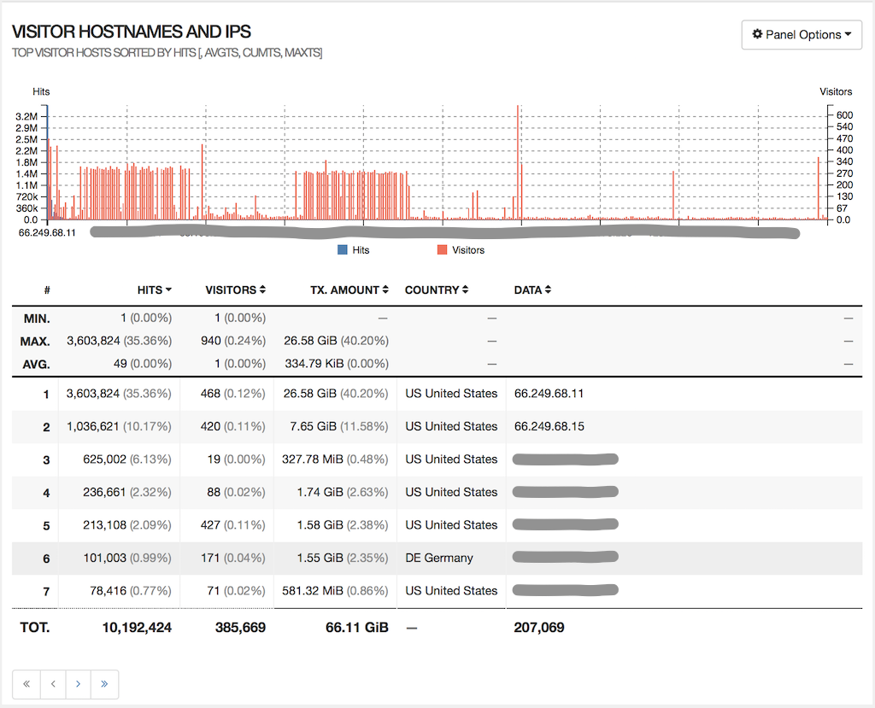Click the VISITOR HOSTNAMES AND IPS panel title
The width and height of the screenshot is (875, 708).
(x=130, y=32)
